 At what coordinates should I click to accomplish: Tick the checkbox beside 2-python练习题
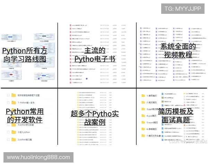(x=8, y=139)
